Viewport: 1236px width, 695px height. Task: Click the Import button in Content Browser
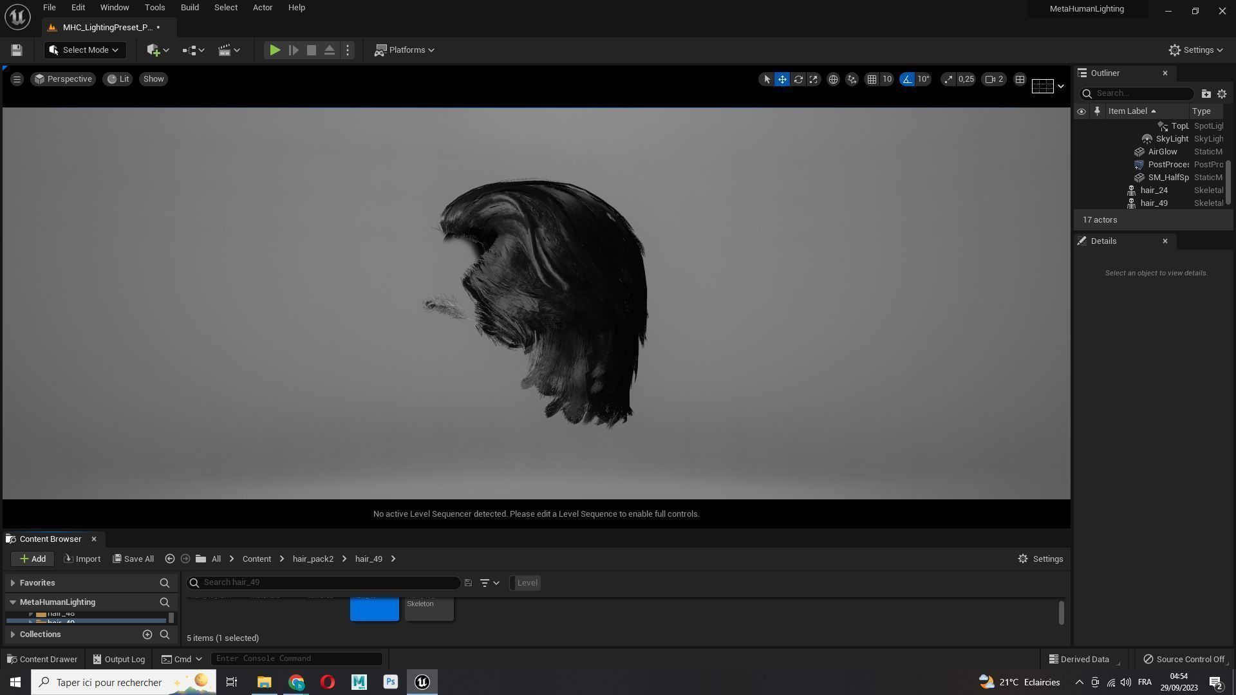point(82,559)
